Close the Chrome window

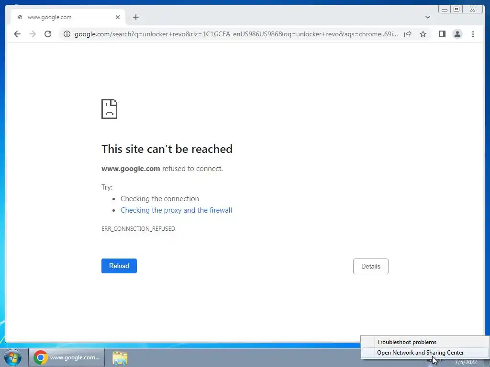click(x=473, y=10)
